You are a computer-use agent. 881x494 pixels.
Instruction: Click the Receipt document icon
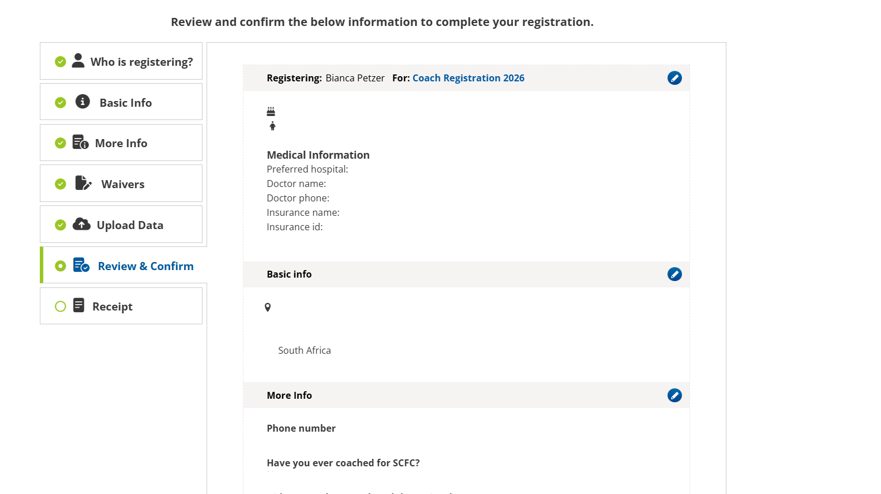(79, 305)
